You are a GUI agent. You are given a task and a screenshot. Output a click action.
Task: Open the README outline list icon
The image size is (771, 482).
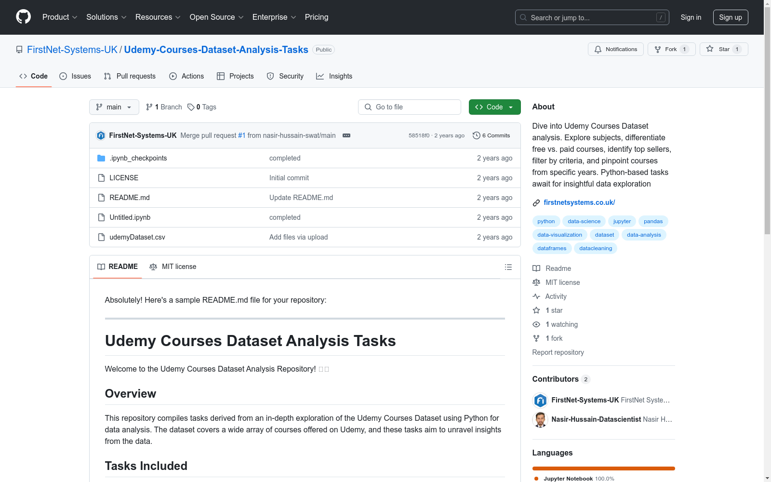(x=508, y=267)
